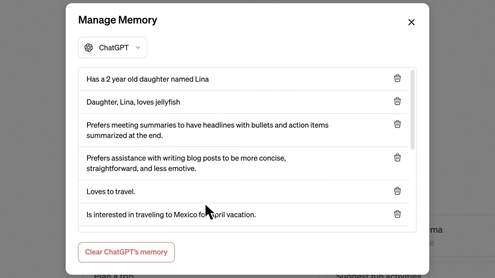Close the Manage Memory dialog
This screenshot has width=495, height=278.
411,22
